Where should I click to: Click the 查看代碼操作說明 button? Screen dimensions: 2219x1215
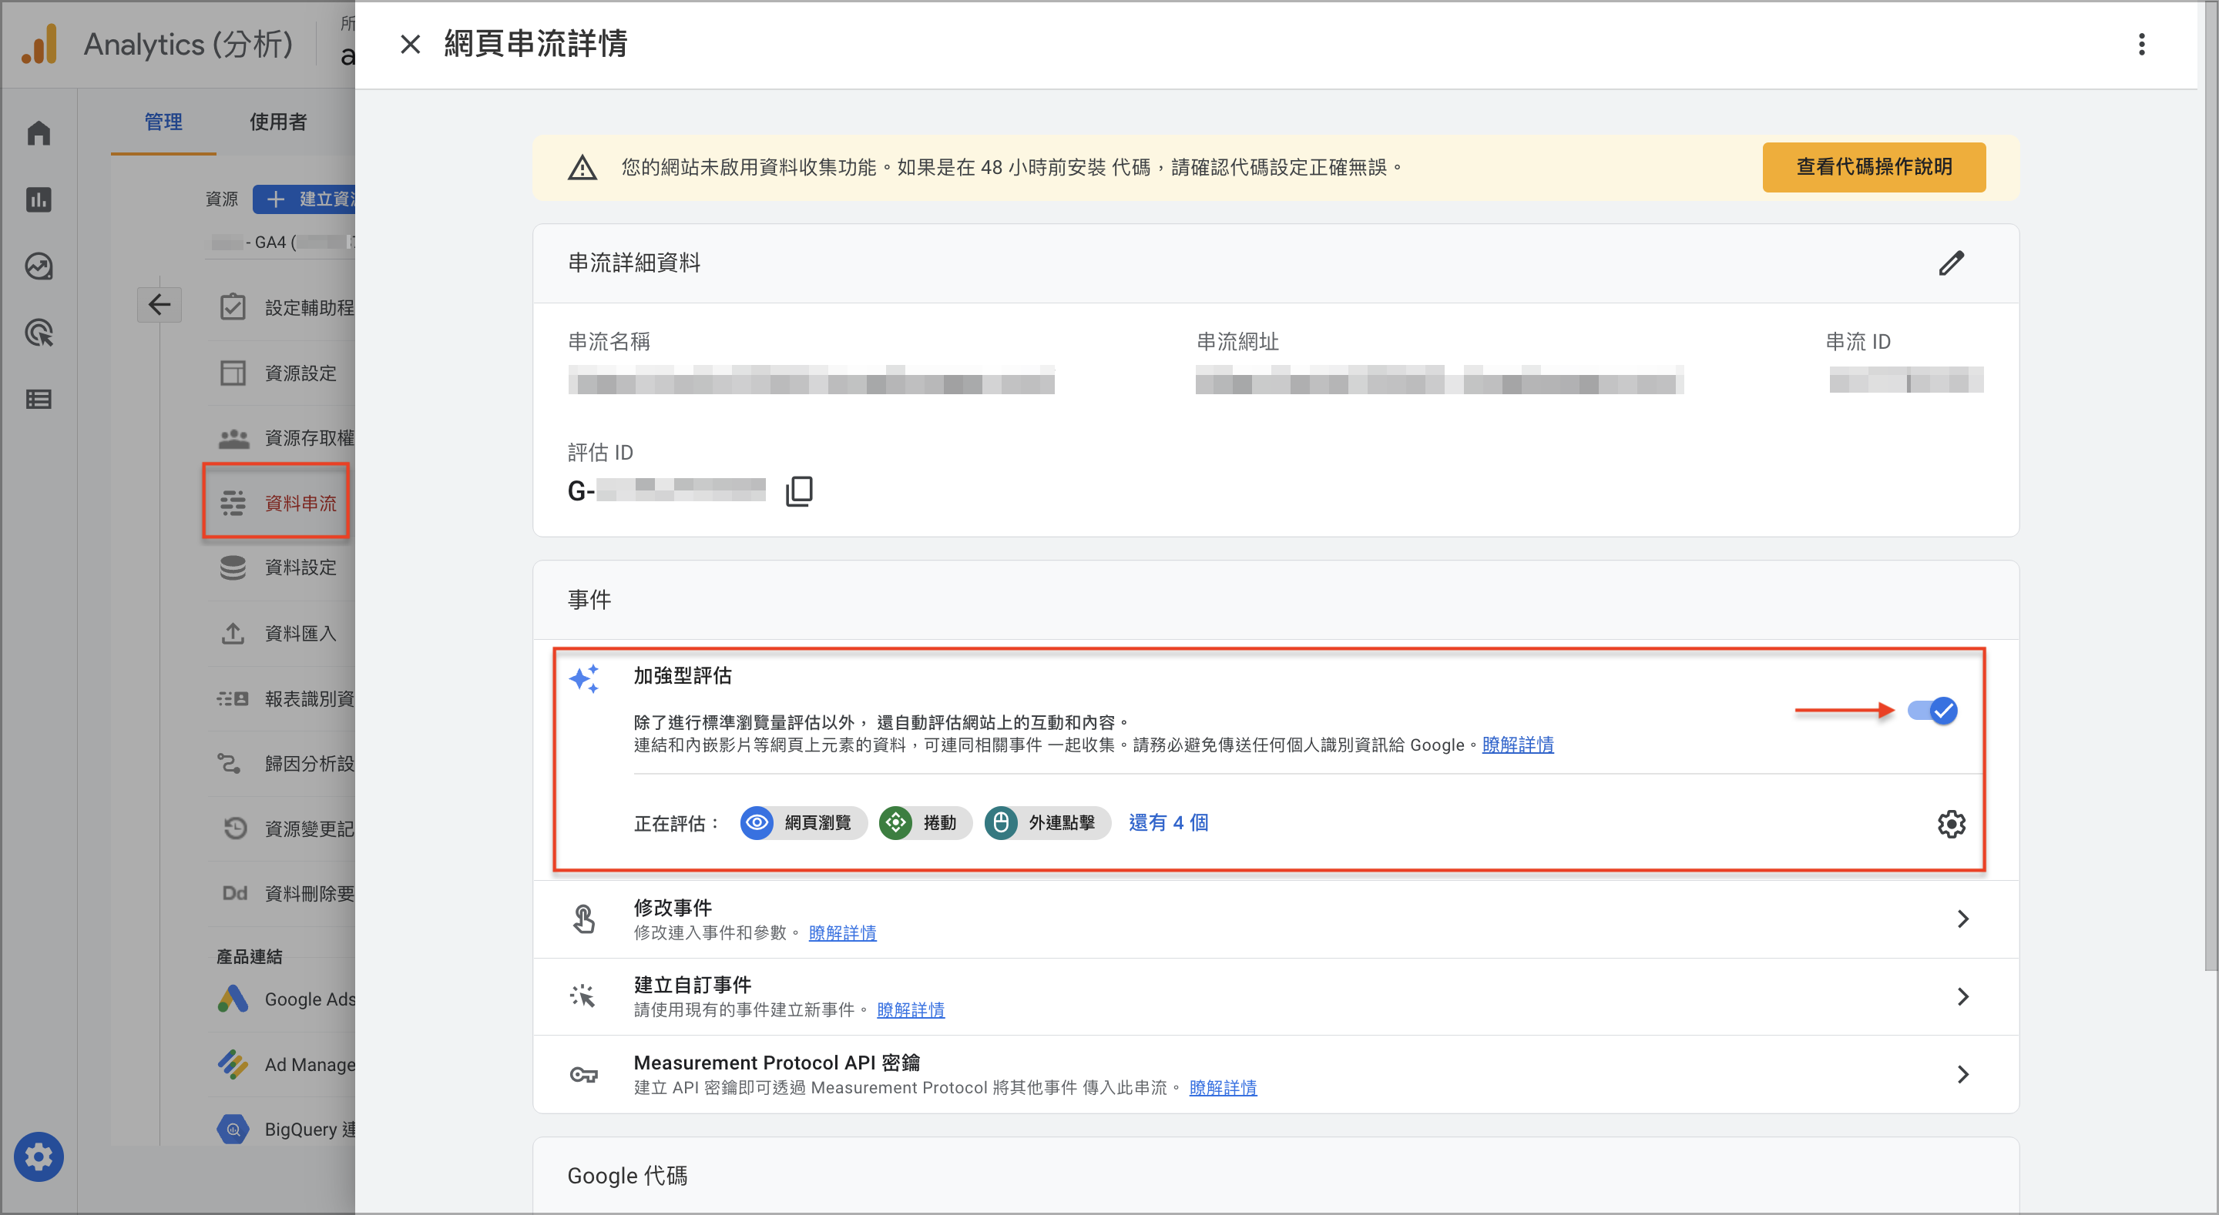click(x=1874, y=167)
